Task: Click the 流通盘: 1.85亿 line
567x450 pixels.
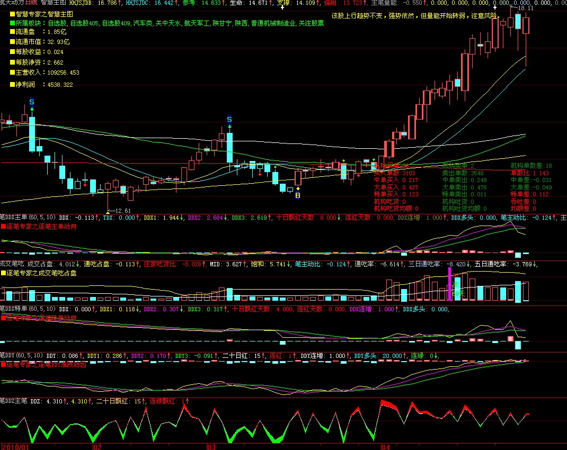Action: 38,32
